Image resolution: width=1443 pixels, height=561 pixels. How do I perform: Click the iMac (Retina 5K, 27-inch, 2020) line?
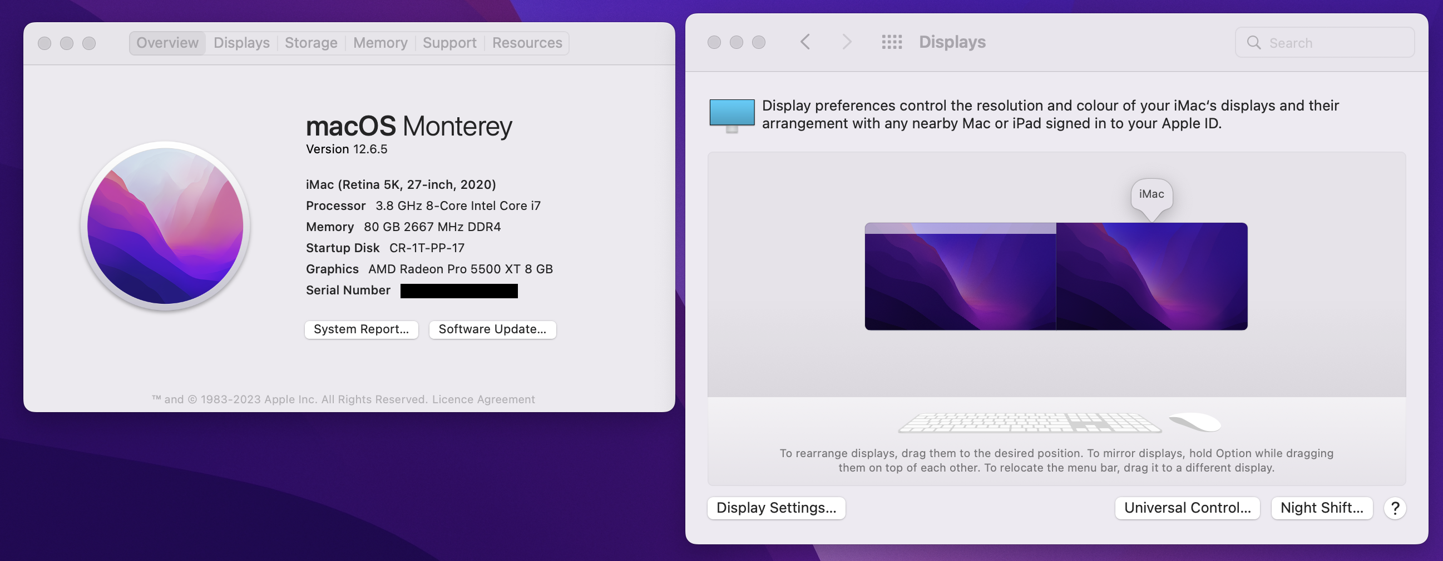pyautogui.click(x=401, y=184)
